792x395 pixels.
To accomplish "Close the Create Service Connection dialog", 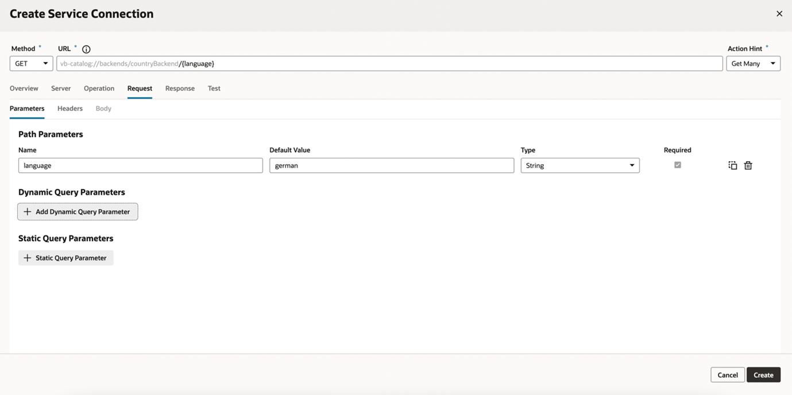I will pyautogui.click(x=779, y=13).
